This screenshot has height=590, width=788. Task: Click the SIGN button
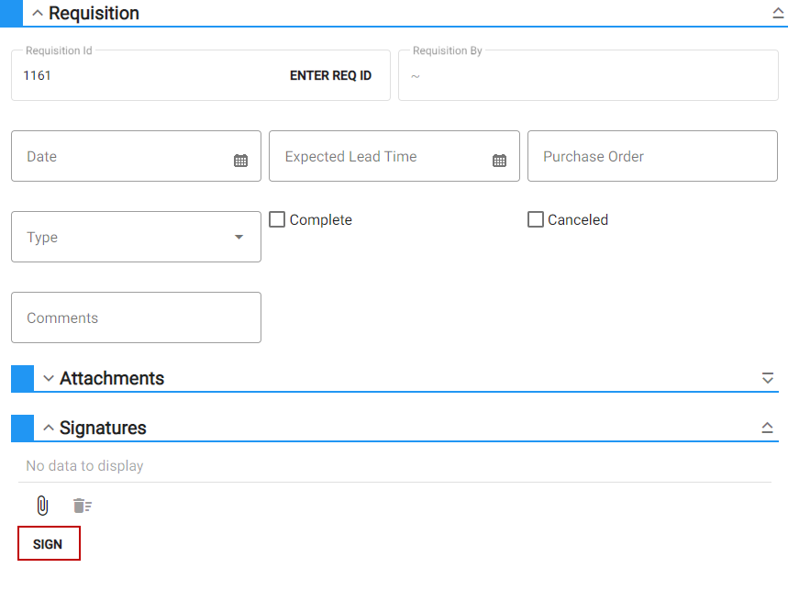tap(49, 544)
